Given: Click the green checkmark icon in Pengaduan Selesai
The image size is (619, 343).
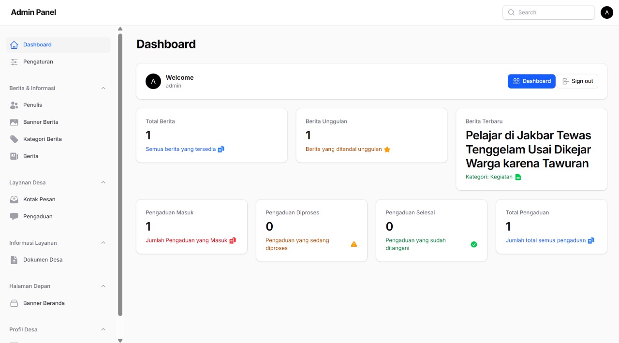Looking at the screenshot, I should pos(474,244).
